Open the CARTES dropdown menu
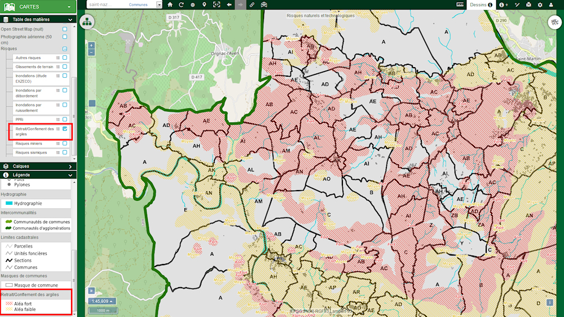564x317 pixels. (x=69, y=6)
